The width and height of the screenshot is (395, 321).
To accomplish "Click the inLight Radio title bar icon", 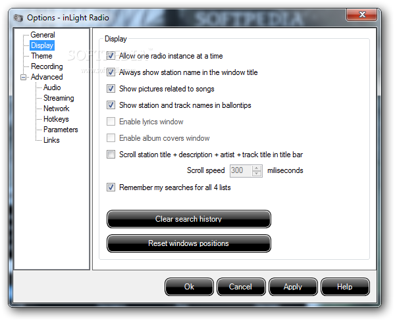I will pos(18,18).
